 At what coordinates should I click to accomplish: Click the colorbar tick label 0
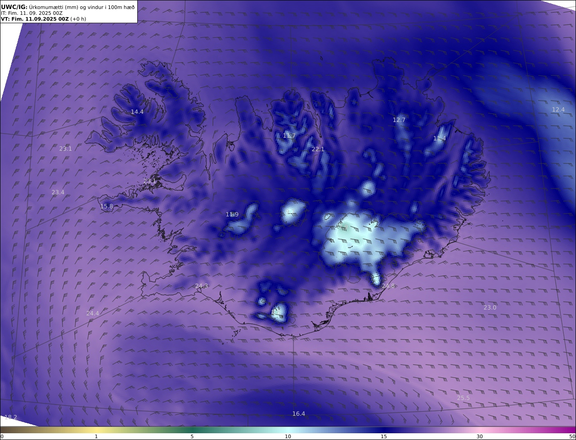coord(2,436)
